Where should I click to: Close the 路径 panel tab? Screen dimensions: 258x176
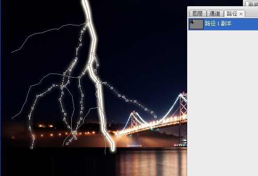[241, 14]
